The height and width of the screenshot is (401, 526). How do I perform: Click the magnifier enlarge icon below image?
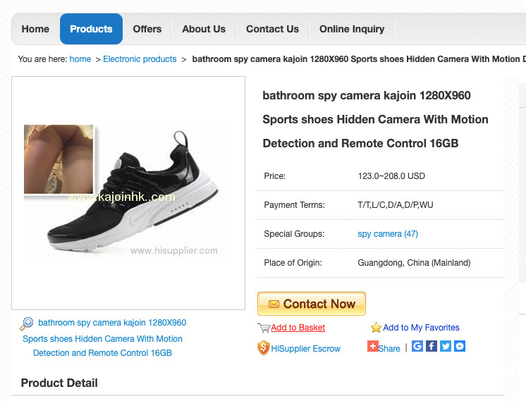(x=27, y=323)
